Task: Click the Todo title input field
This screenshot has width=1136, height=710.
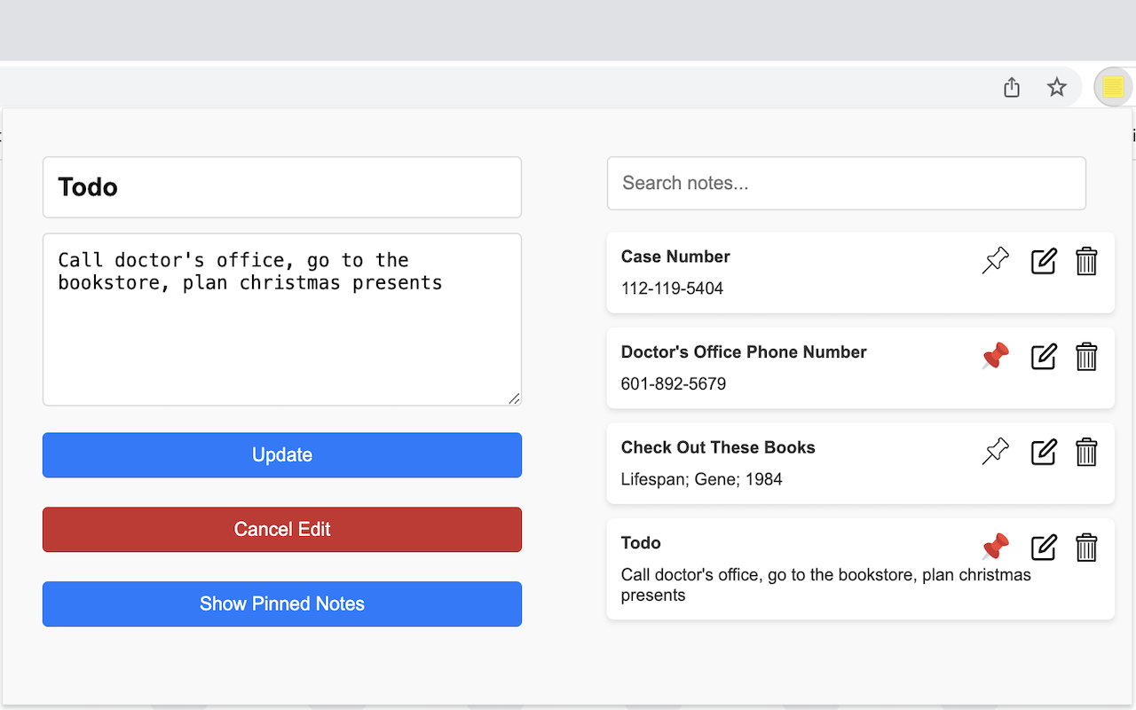Action: [282, 187]
